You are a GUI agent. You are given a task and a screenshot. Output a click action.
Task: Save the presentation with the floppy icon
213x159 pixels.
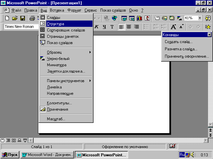[x=23, y=18]
